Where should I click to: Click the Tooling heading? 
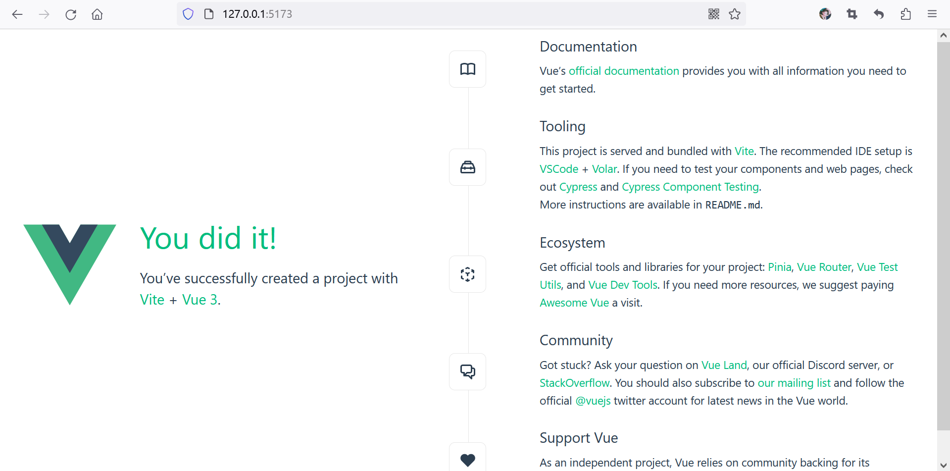[x=562, y=126]
